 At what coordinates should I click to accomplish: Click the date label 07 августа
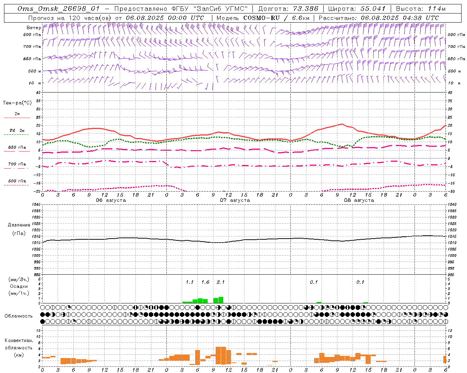235,200
